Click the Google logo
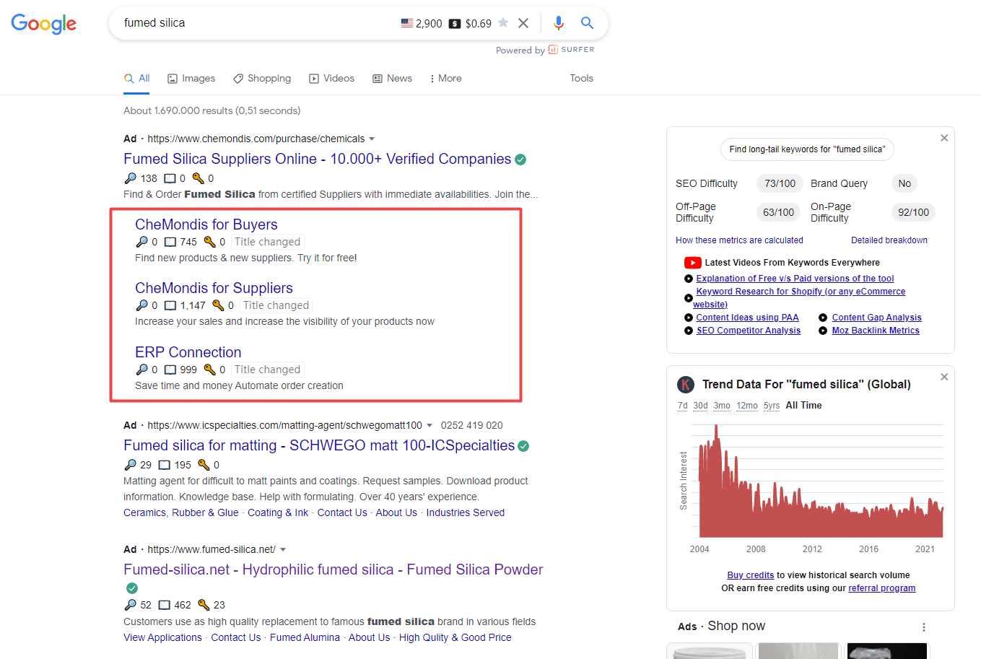The image size is (981, 659). pos(44,24)
